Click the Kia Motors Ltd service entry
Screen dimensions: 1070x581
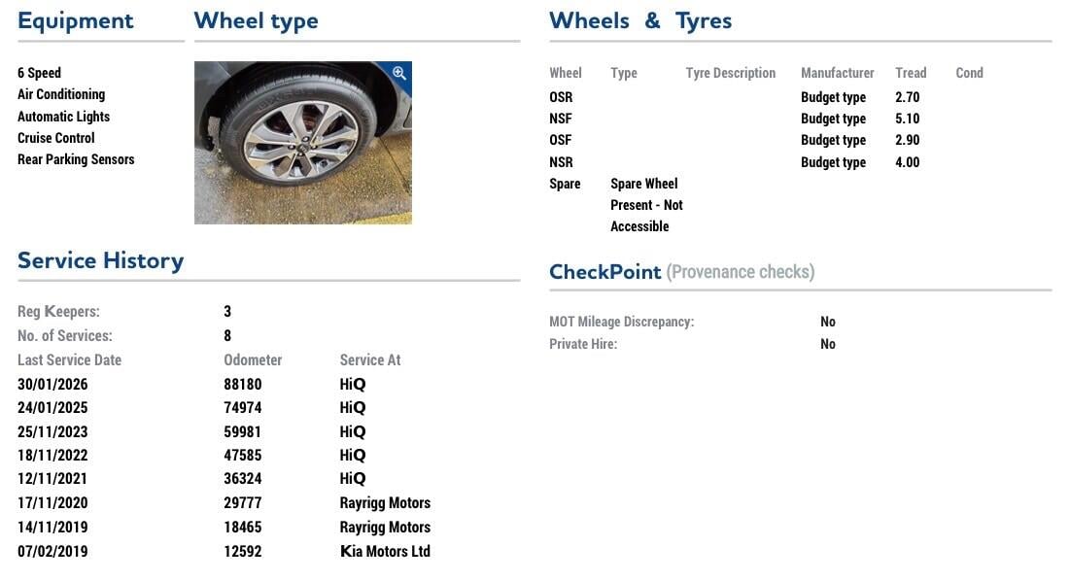(385, 551)
